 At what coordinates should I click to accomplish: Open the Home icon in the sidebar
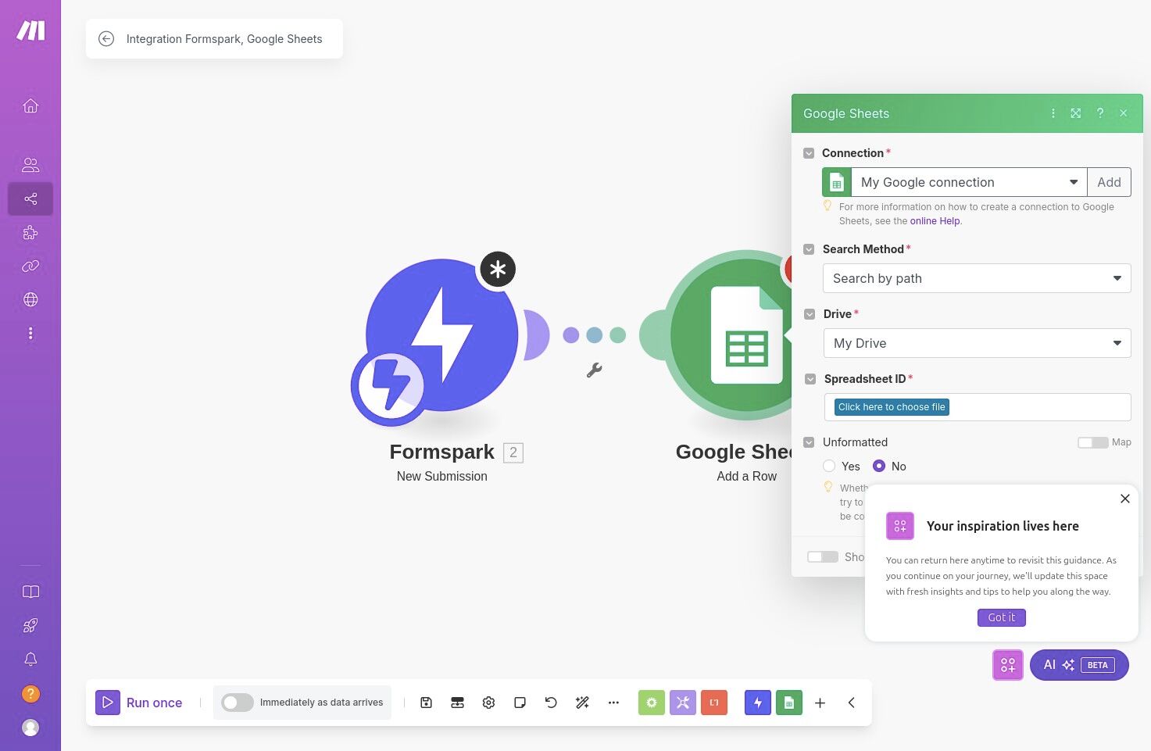(x=30, y=106)
